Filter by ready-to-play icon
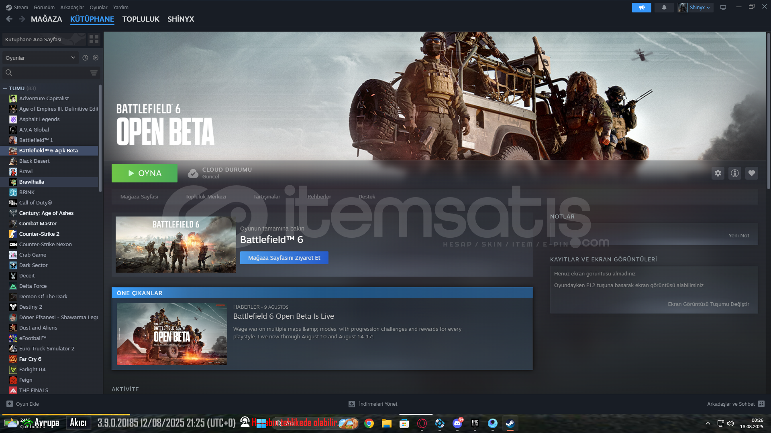The height and width of the screenshot is (433, 771). click(x=96, y=58)
